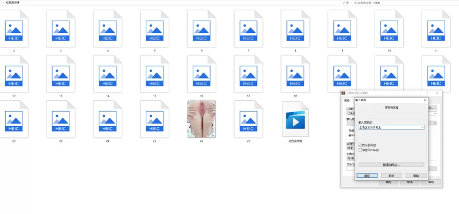Viewport: 459px width, 214px height.
Task: Select the radio button in the background archive dialog
Action: (349, 136)
